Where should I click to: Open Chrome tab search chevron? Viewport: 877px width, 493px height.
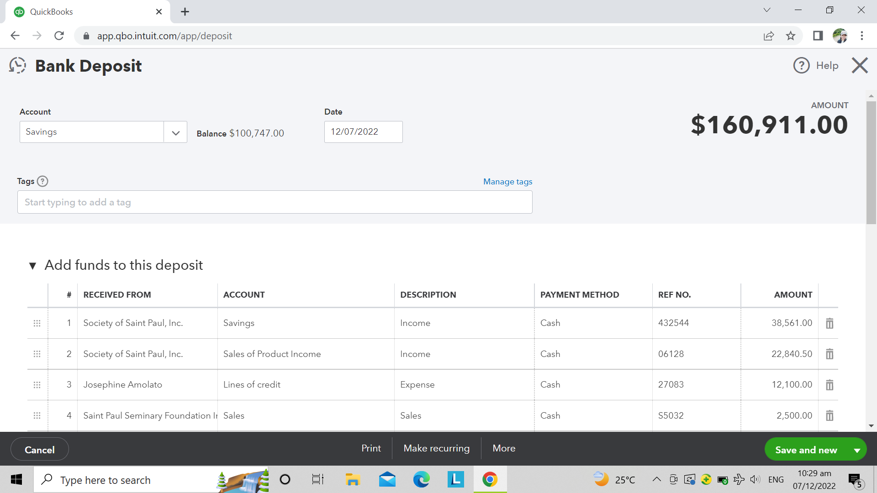tap(767, 10)
